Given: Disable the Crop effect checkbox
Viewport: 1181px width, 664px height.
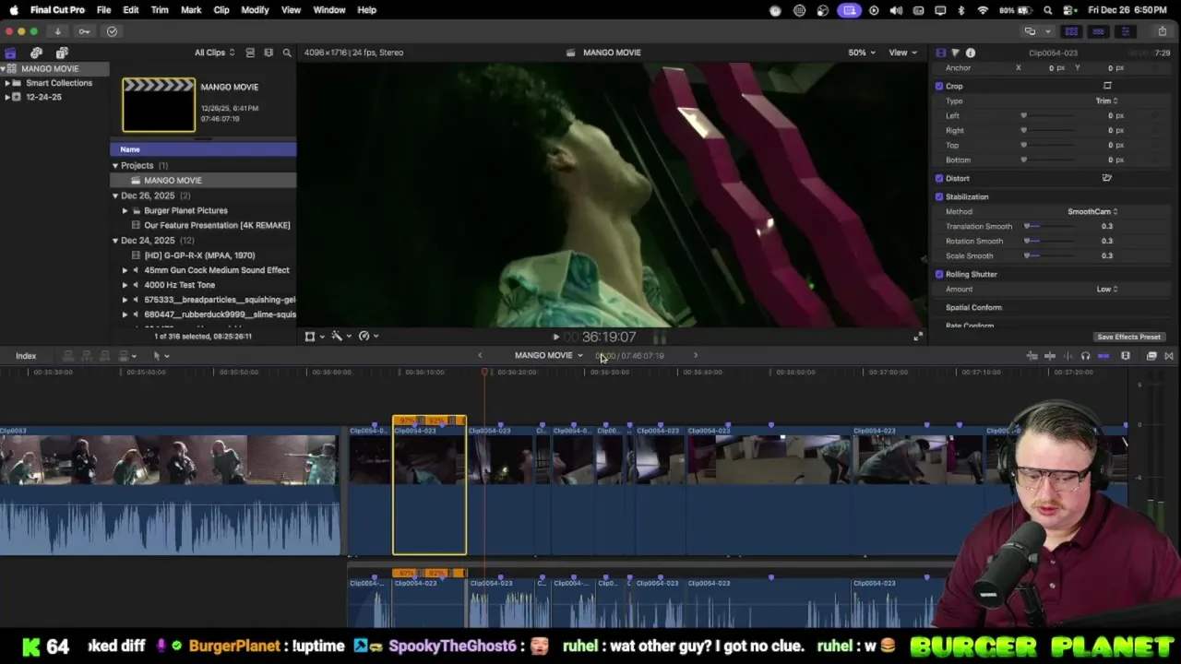Looking at the screenshot, I should pyautogui.click(x=939, y=86).
